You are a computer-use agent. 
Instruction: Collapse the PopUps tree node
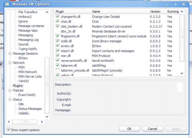[10, 90]
